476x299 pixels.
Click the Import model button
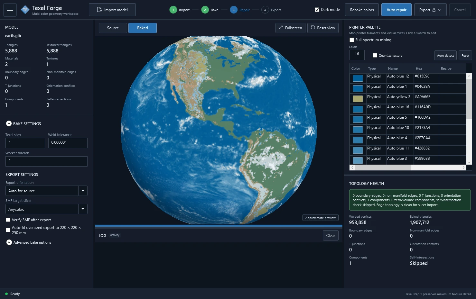click(112, 10)
